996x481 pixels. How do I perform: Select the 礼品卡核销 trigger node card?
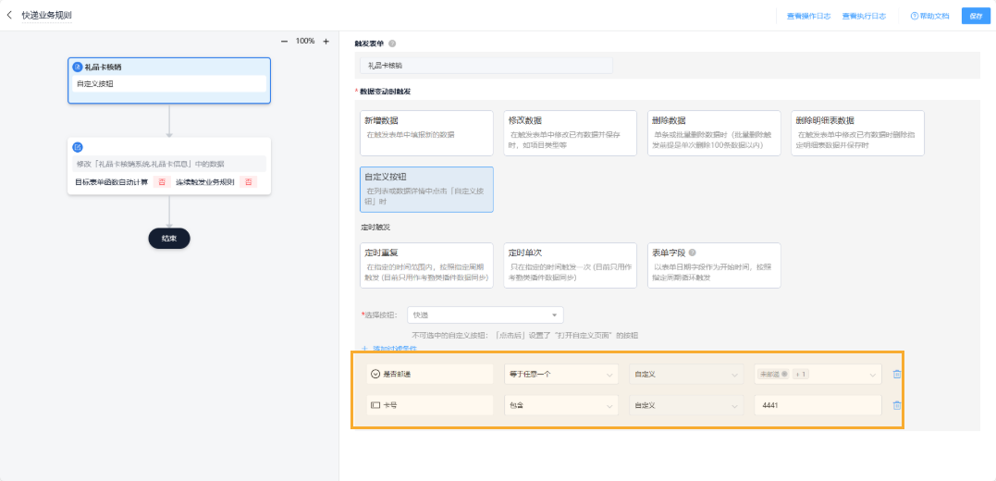[x=169, y=80]
